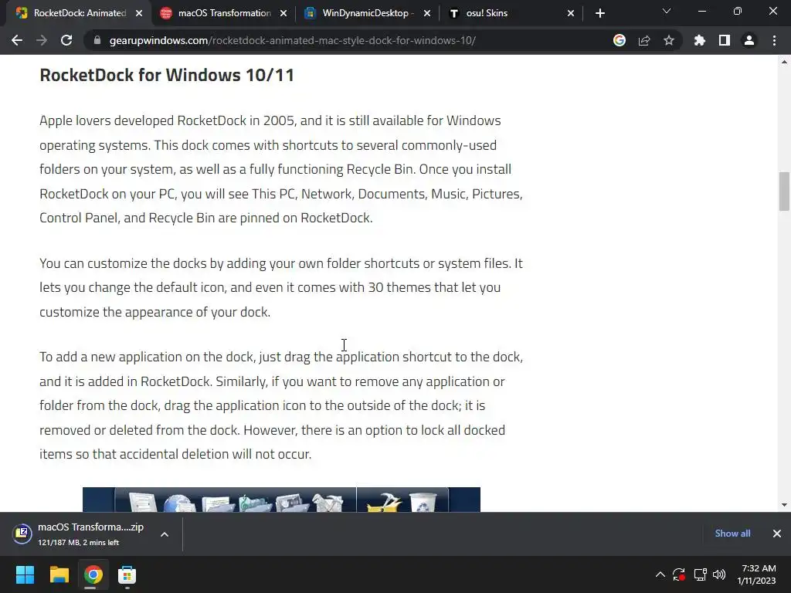Switch to the WinDynamicDesktop tab
Viewport: 791px width, 593px height.
(365, 13)
